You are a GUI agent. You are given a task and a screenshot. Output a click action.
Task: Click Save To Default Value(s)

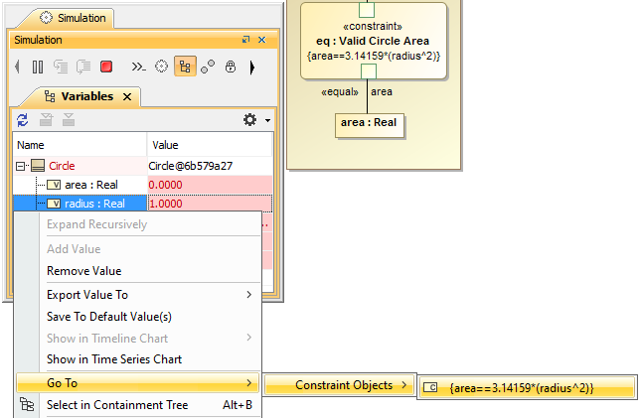[x=109, y=317]
